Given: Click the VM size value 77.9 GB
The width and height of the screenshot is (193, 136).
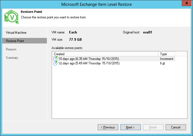Looking at the screenshot, I should tap(75, 40).
